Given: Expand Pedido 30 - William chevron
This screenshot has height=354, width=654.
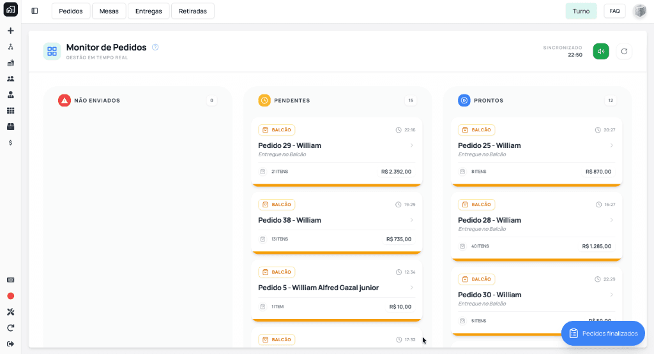Looking at the screenshot, I should 611,295.
